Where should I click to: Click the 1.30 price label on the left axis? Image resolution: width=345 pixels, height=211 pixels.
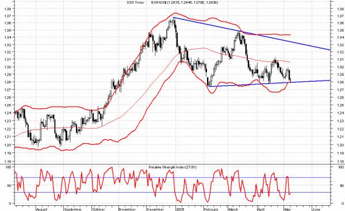tap(7, 67)
